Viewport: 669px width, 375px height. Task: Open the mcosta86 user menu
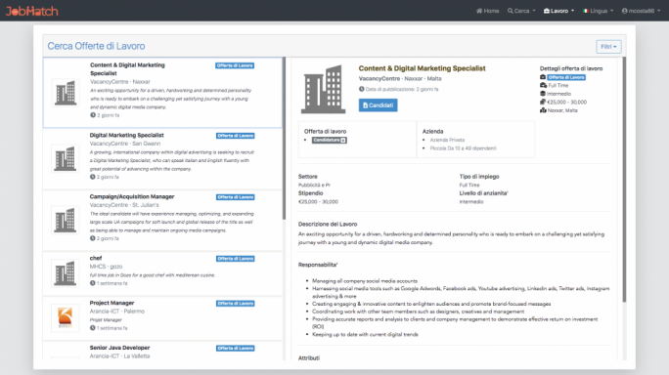coord(642,11)
